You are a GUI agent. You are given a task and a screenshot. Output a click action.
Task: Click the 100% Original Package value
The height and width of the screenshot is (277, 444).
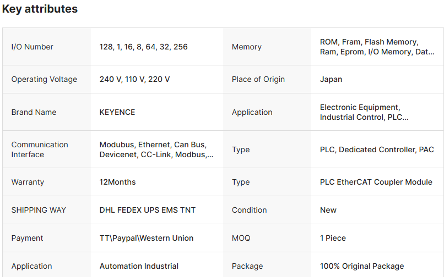(x=362, y=266)
